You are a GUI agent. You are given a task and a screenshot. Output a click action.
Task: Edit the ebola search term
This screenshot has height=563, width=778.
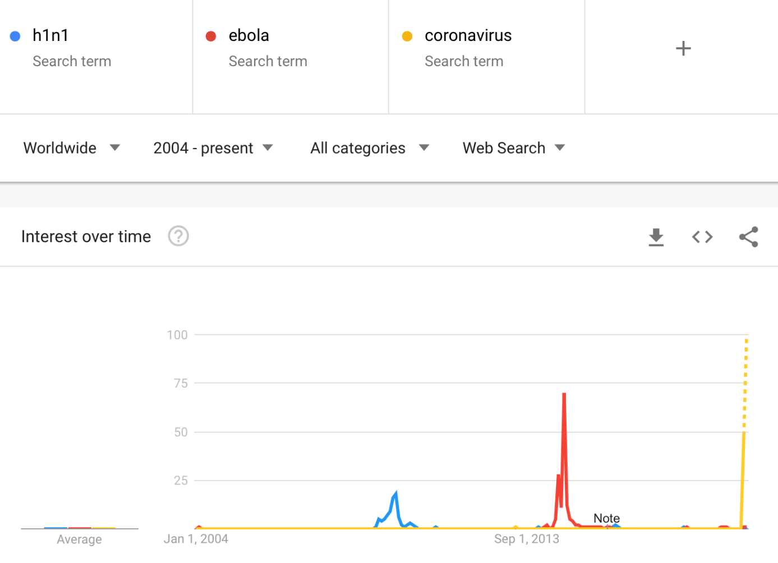248,35
